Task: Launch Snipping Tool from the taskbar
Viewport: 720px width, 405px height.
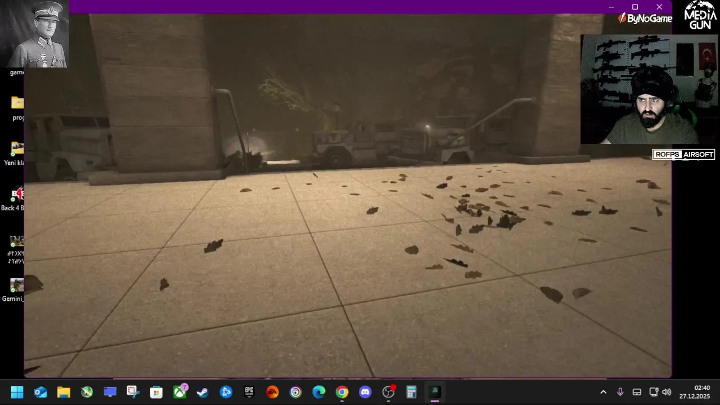Action: coord(133,392)
